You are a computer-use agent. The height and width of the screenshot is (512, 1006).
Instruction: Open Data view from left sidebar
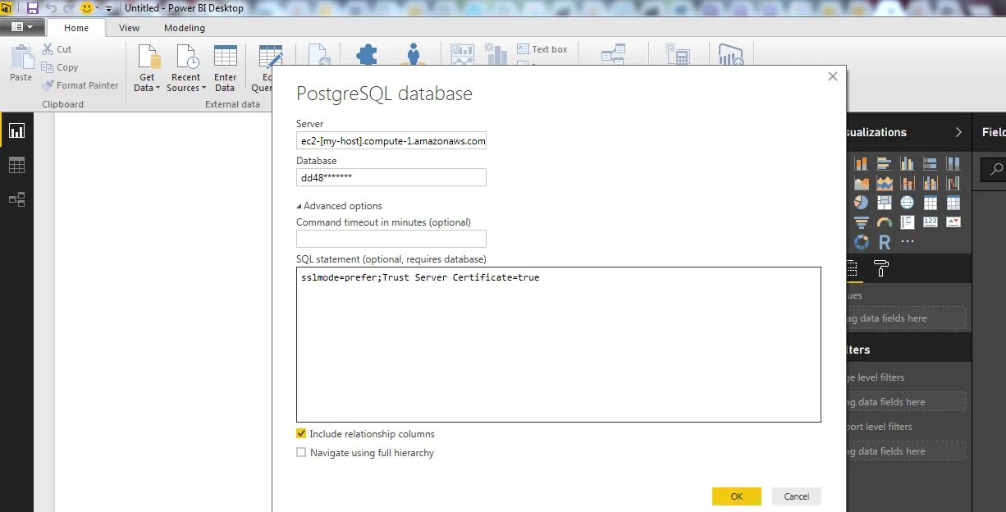(16, 165)
